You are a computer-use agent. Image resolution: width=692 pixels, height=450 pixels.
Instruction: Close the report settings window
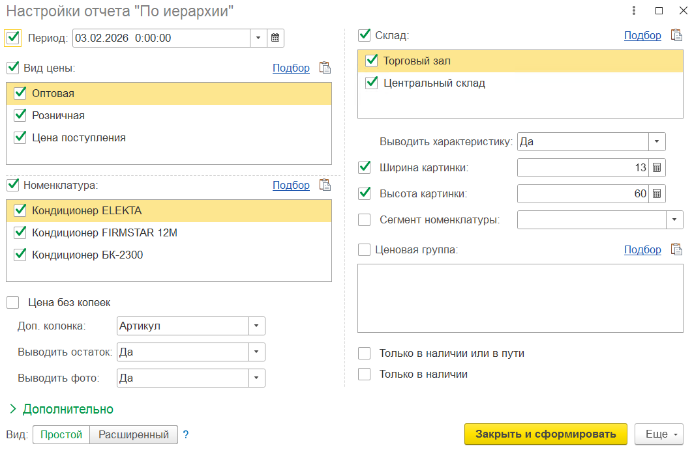click(683, 10)
